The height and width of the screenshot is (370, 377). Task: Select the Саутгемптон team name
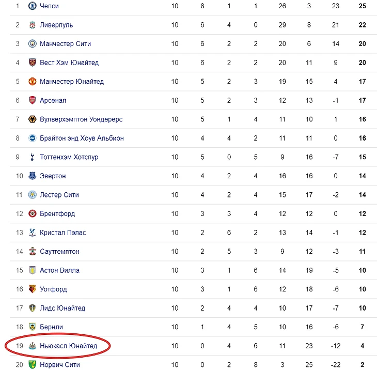click(59, 252)
